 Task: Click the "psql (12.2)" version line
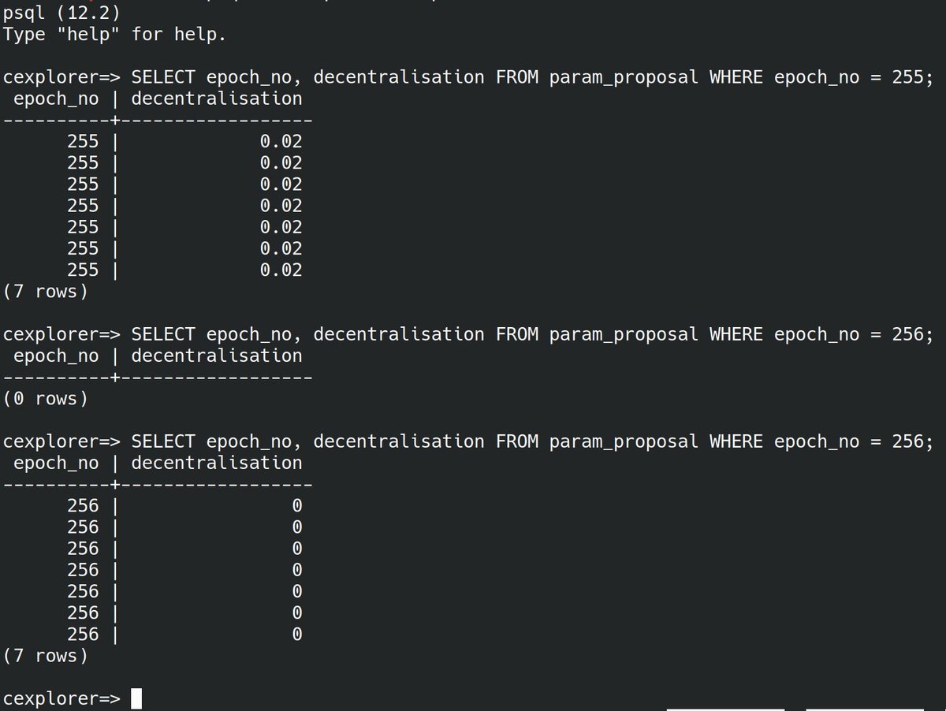(61, 13)
